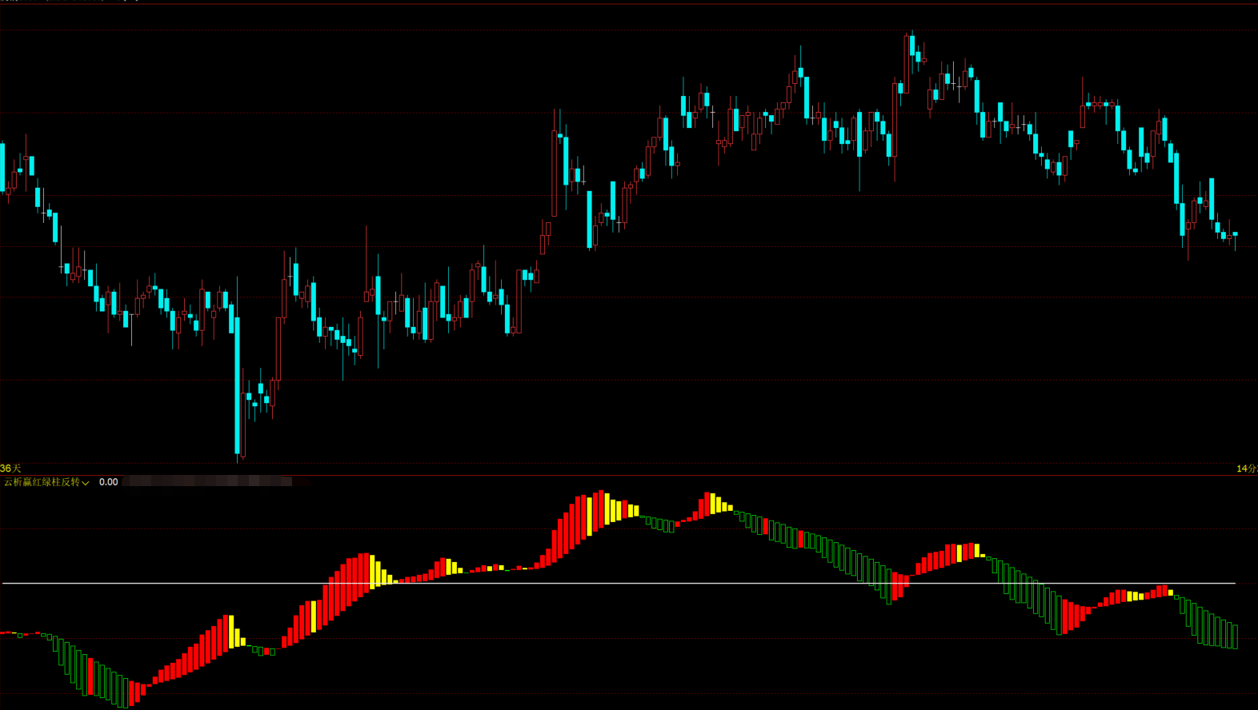This screenshot has height=710, width=1258.
Task: Select the first cyan candlestick at the far left
Action: pos(2,166)
